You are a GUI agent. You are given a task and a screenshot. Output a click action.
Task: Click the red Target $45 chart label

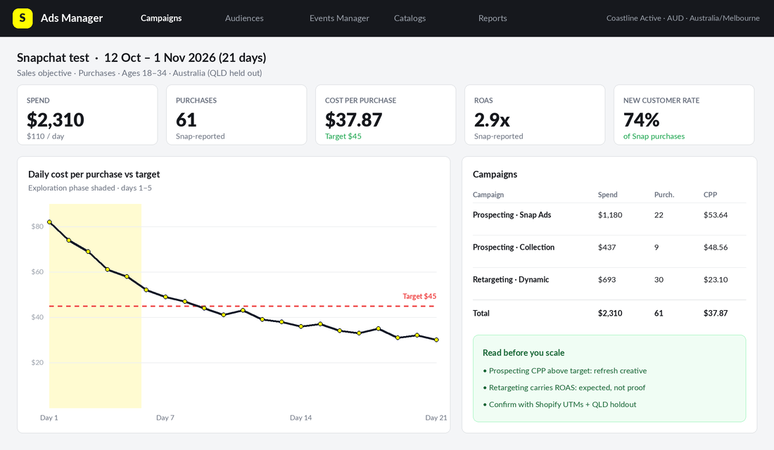(419, 296)
